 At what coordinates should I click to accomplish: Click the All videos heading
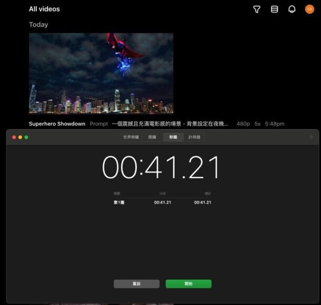pyautogui.click(x=44, y=9)
